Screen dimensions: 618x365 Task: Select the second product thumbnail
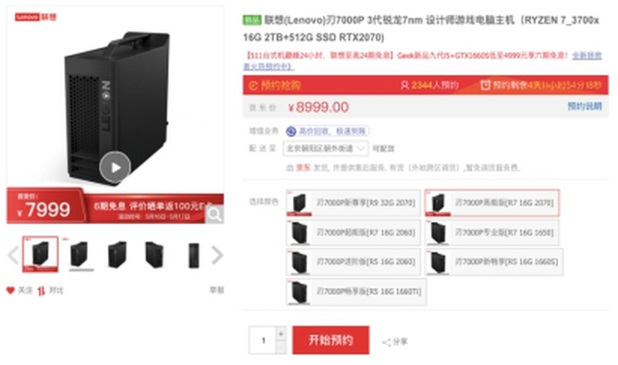point(79,254)
